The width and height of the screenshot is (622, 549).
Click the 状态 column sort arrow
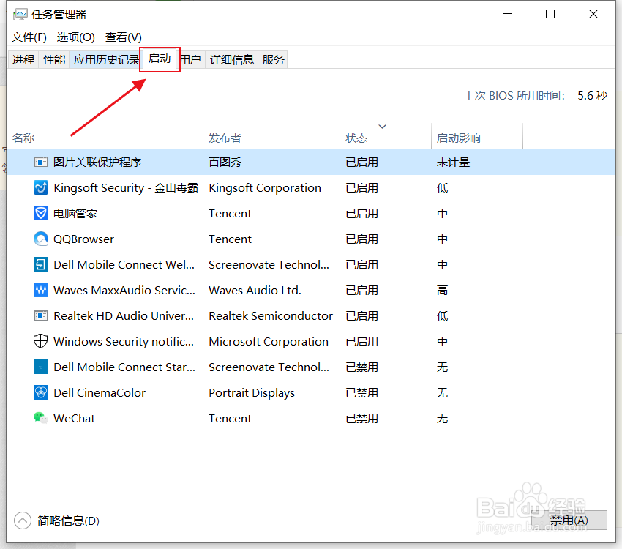[383, 124]
